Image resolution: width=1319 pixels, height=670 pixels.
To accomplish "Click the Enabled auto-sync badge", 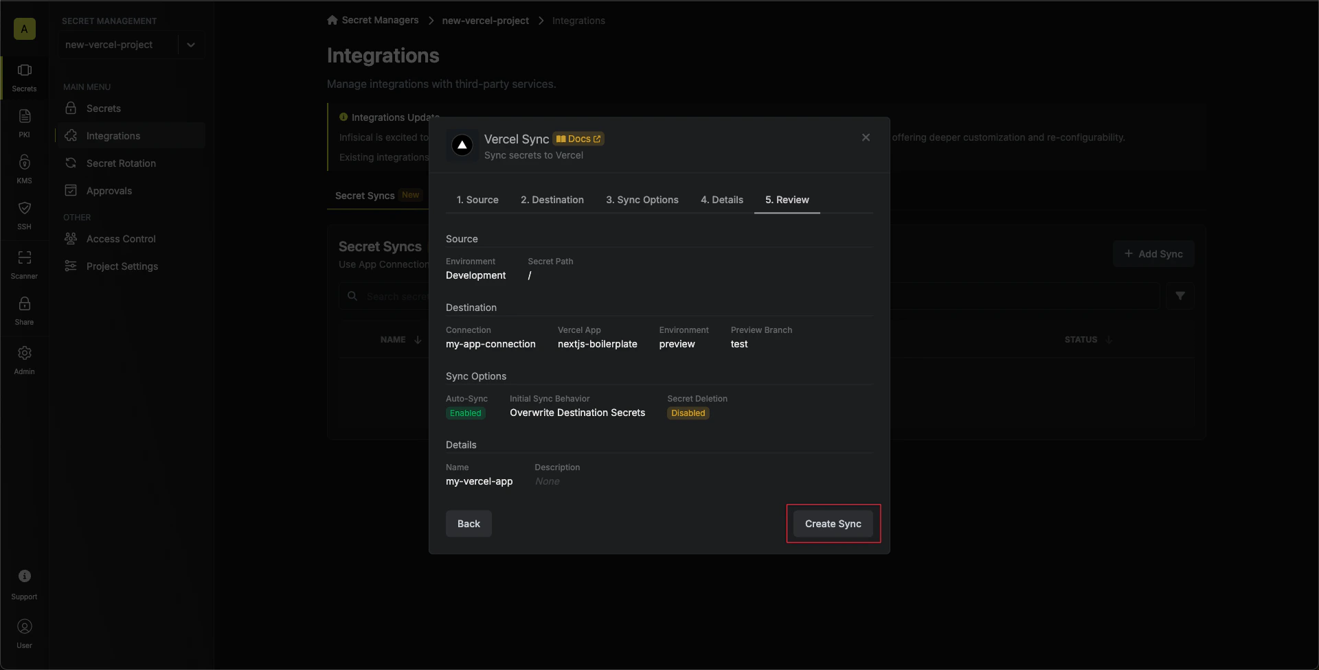I will point(466,413).
